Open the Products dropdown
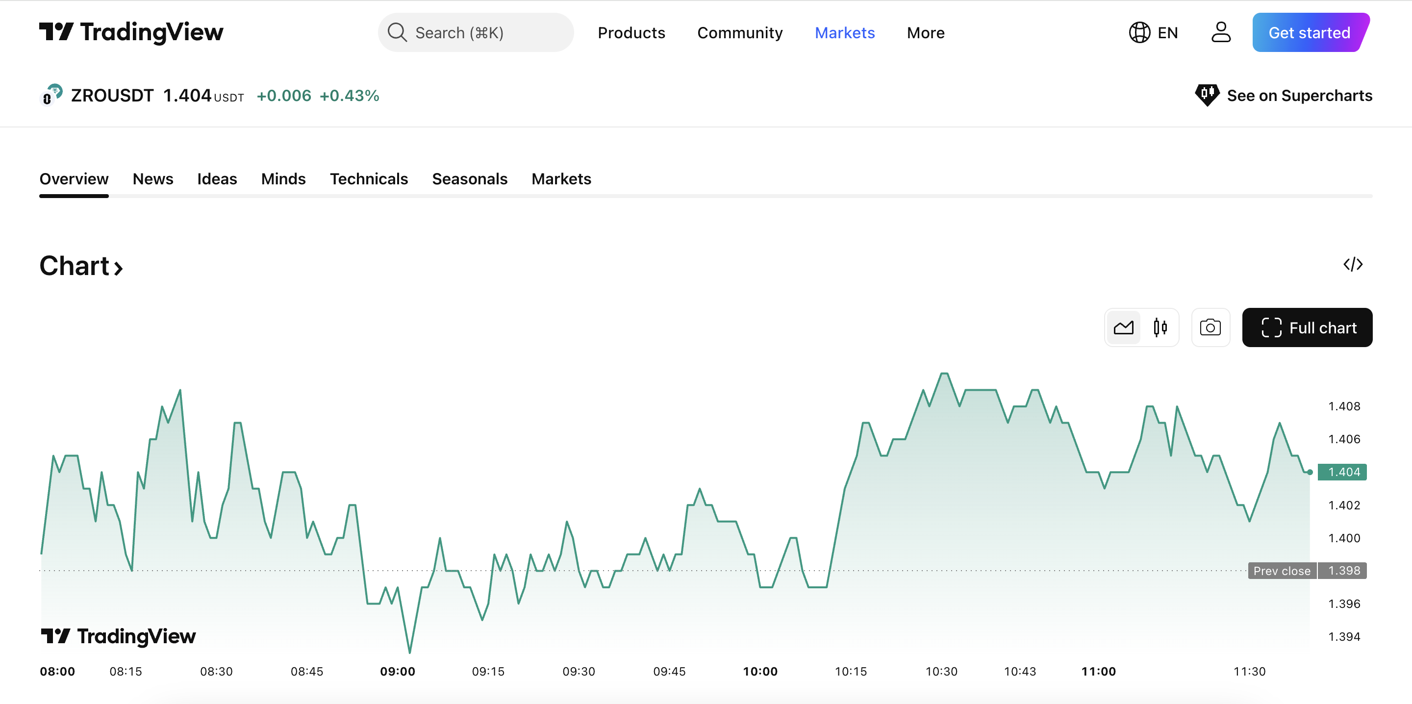Image resolution: width=1412 pixels, height=704 pixels. [x=631, y=32]
